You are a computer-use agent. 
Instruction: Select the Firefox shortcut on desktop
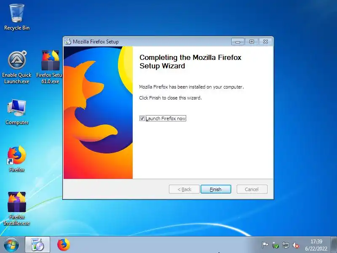point(17,159)
